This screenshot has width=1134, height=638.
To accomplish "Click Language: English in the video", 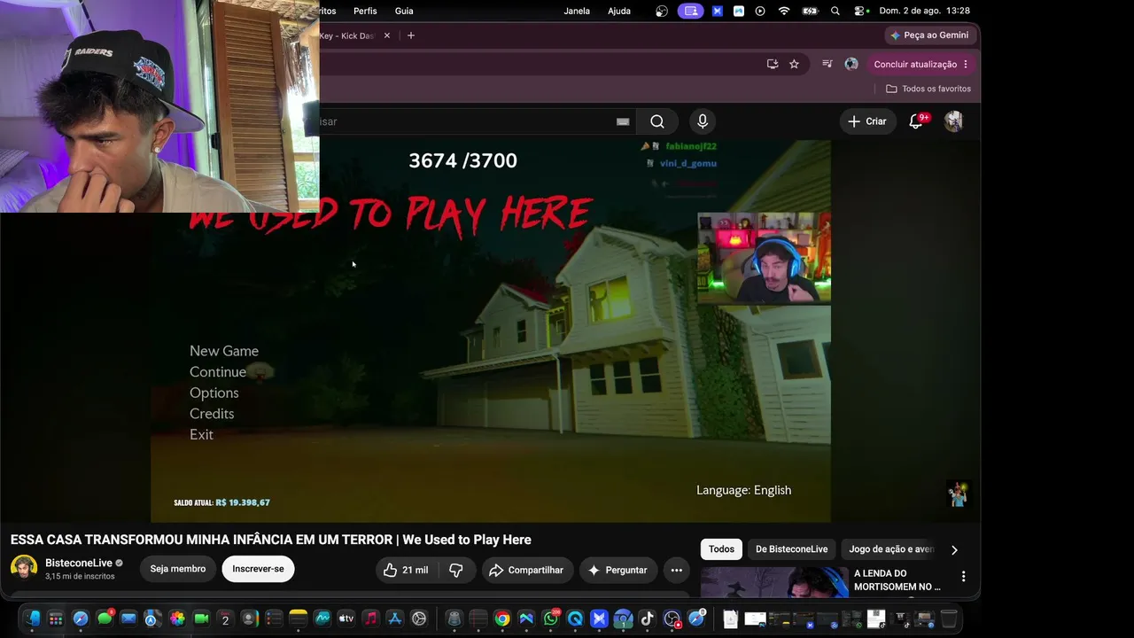I will pos(744,490).
